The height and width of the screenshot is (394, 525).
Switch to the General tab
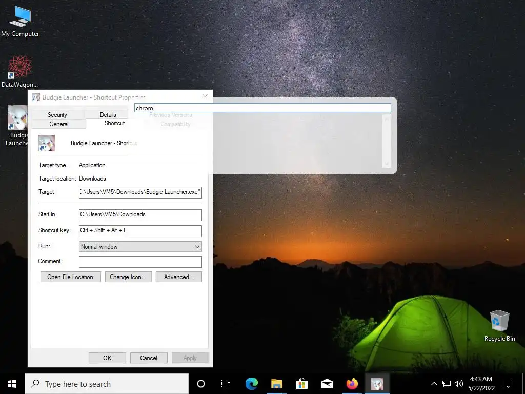59,124
